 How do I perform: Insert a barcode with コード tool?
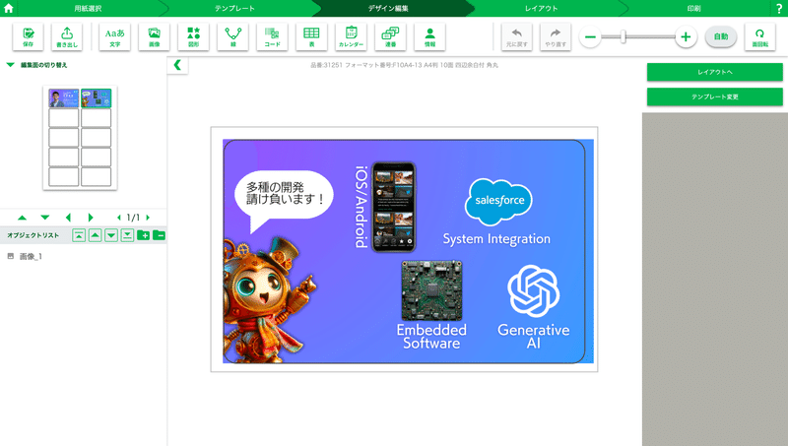coord(272,36)
